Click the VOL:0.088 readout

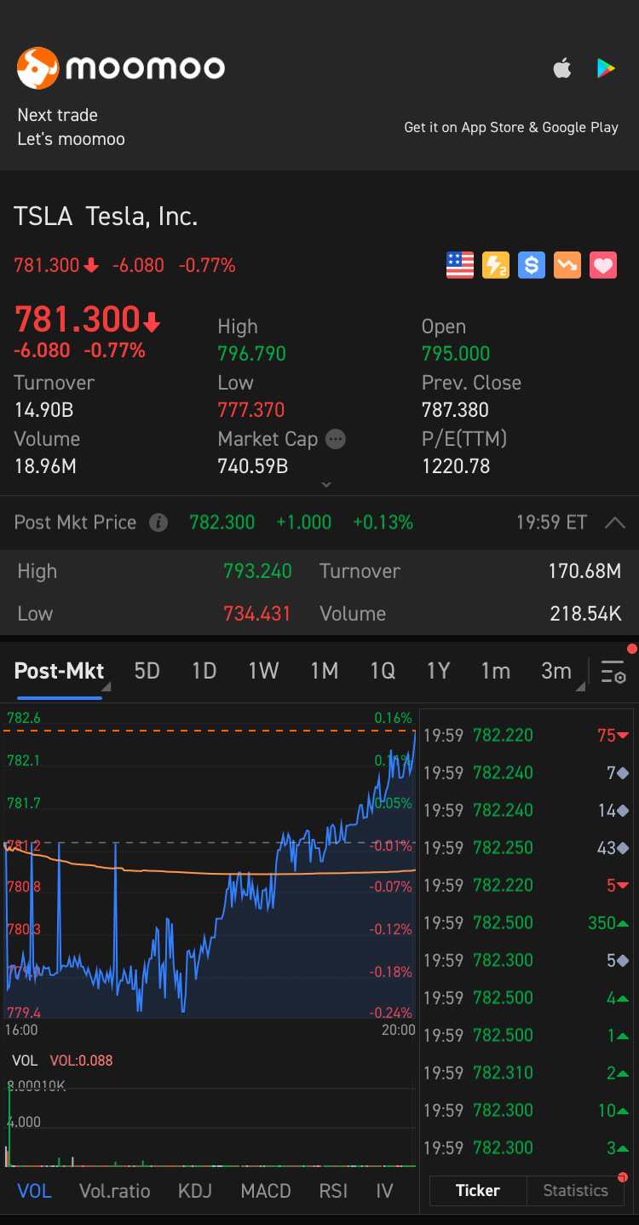pos(81,1060)
